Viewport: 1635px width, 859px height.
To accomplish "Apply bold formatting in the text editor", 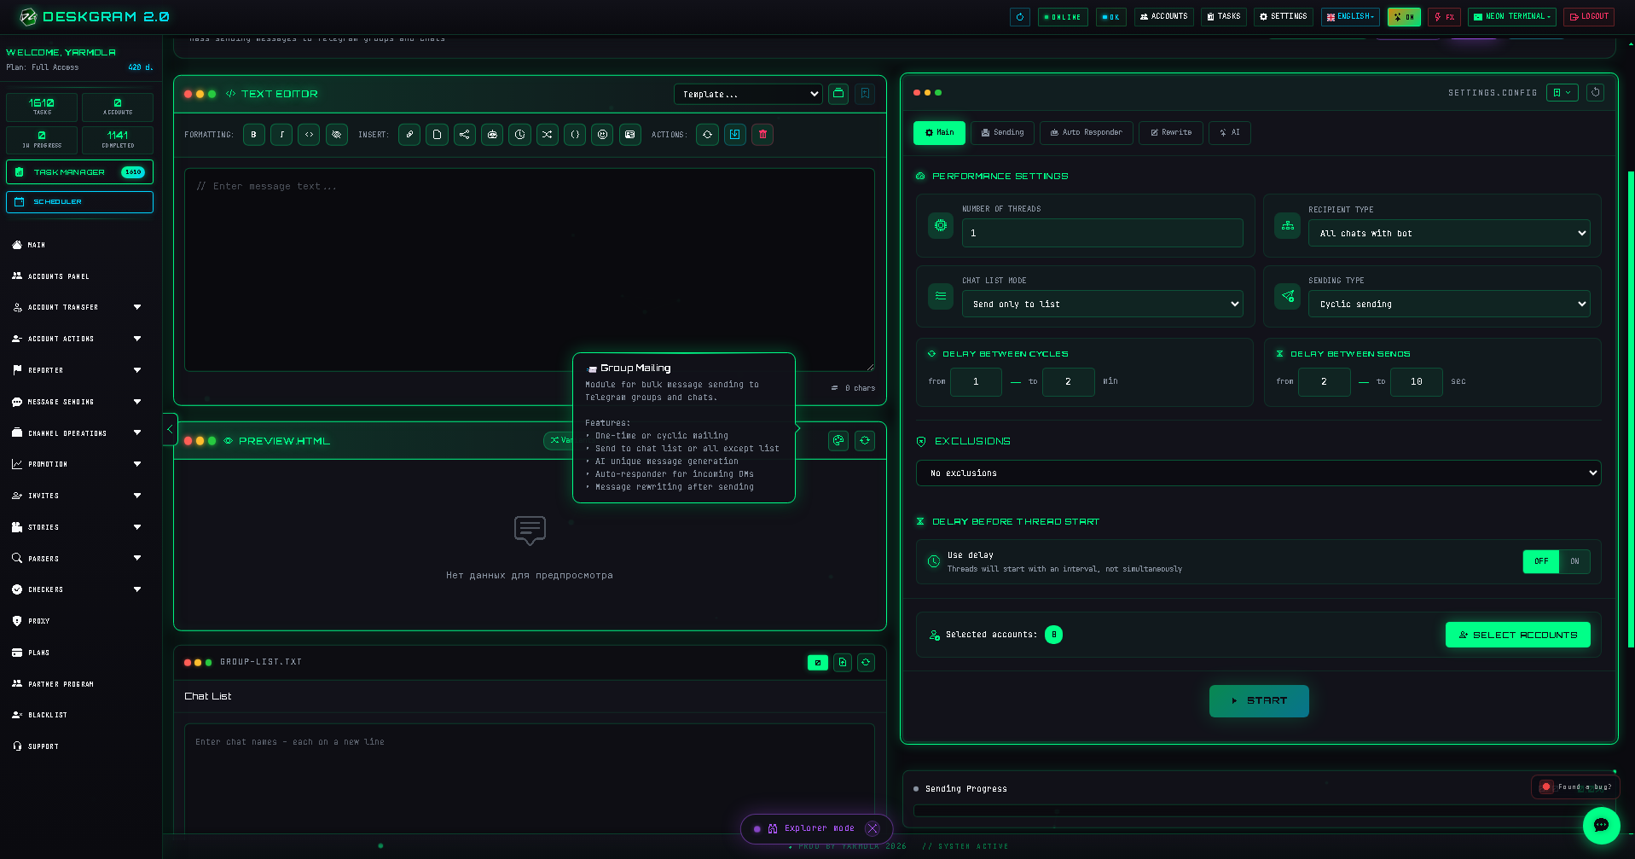I will (x=253, y=135).
